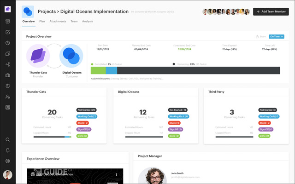Open the help lifebuoy icon
This screenshot has width=295, height=184.
[8, 161]
